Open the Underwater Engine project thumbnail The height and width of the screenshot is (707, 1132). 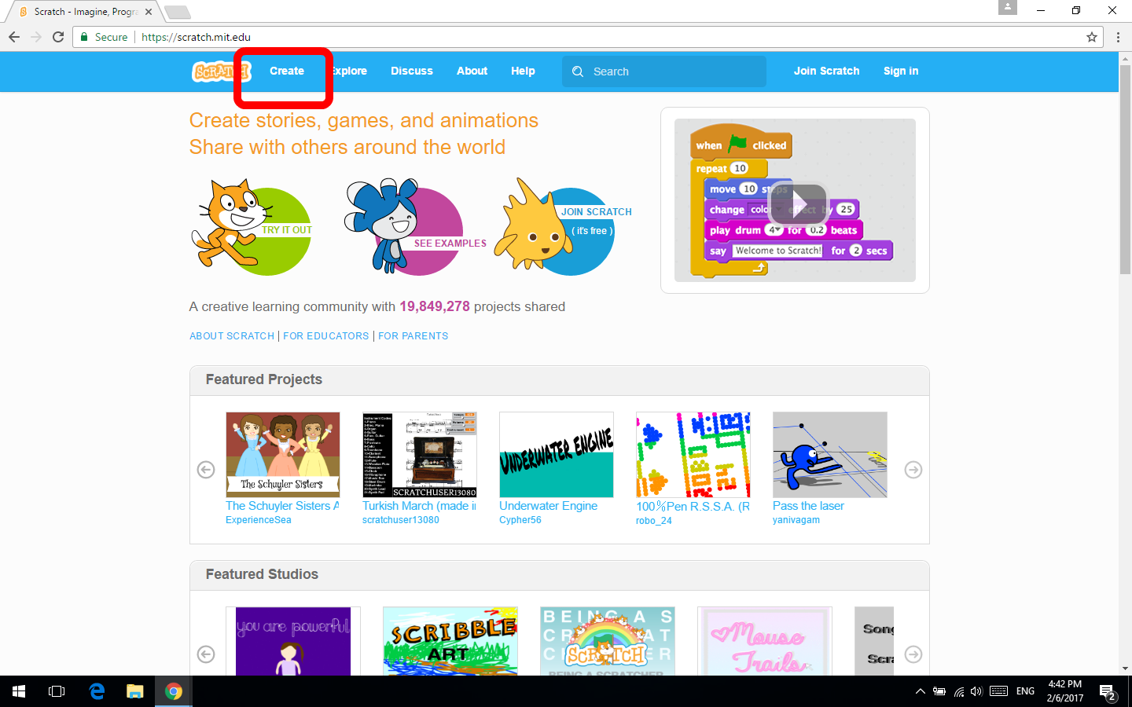[x=557, y=455]
